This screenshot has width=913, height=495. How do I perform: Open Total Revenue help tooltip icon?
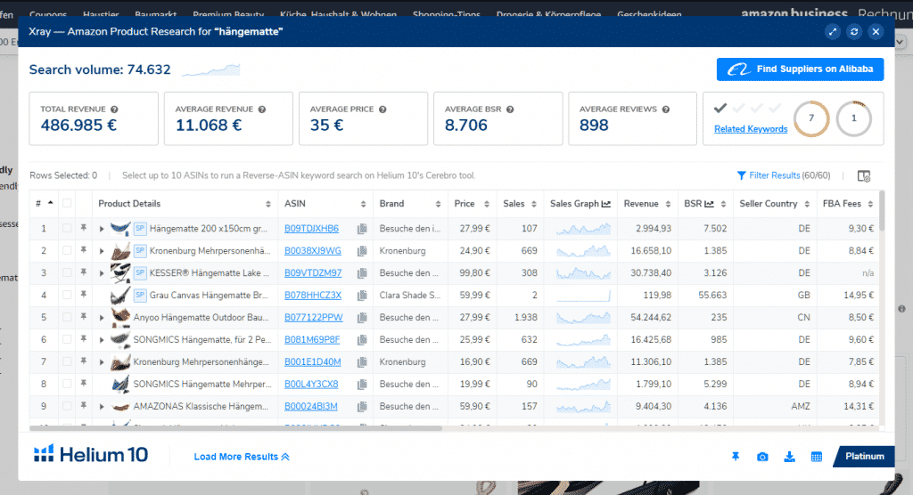pos(114,110)
